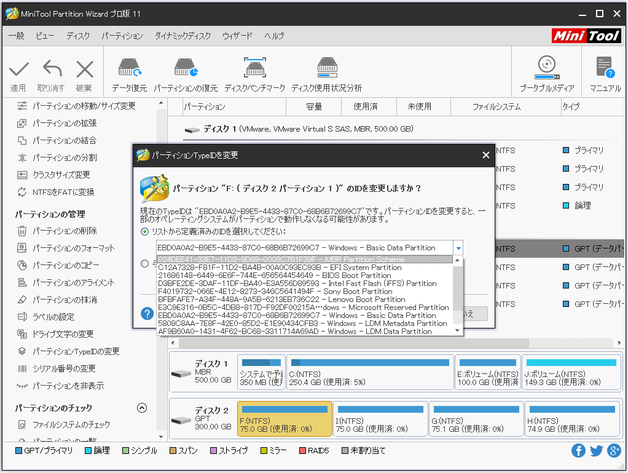This screenshot has width=628, height=473.
Task: Open the Facebook share icon
Action: pos(578,451)
